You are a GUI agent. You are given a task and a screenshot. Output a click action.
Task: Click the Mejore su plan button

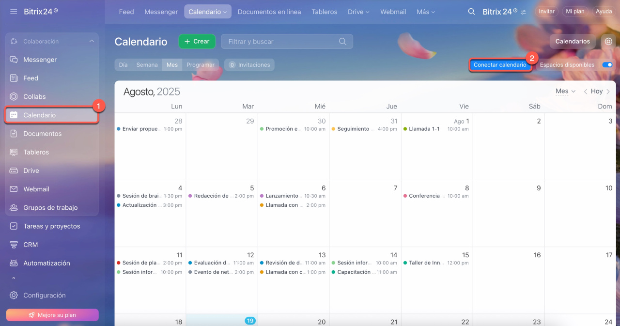point(52,315)
